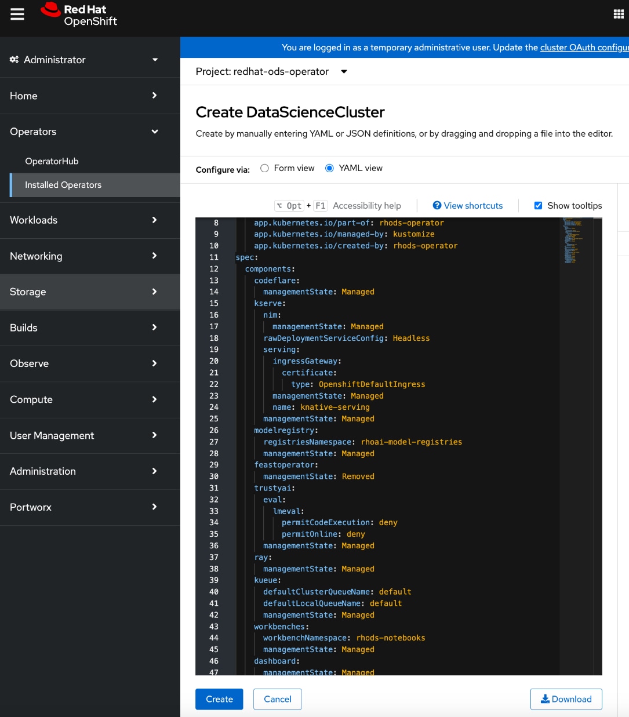Follow the cluster OAuth configuration link

[x=584, y=47]
